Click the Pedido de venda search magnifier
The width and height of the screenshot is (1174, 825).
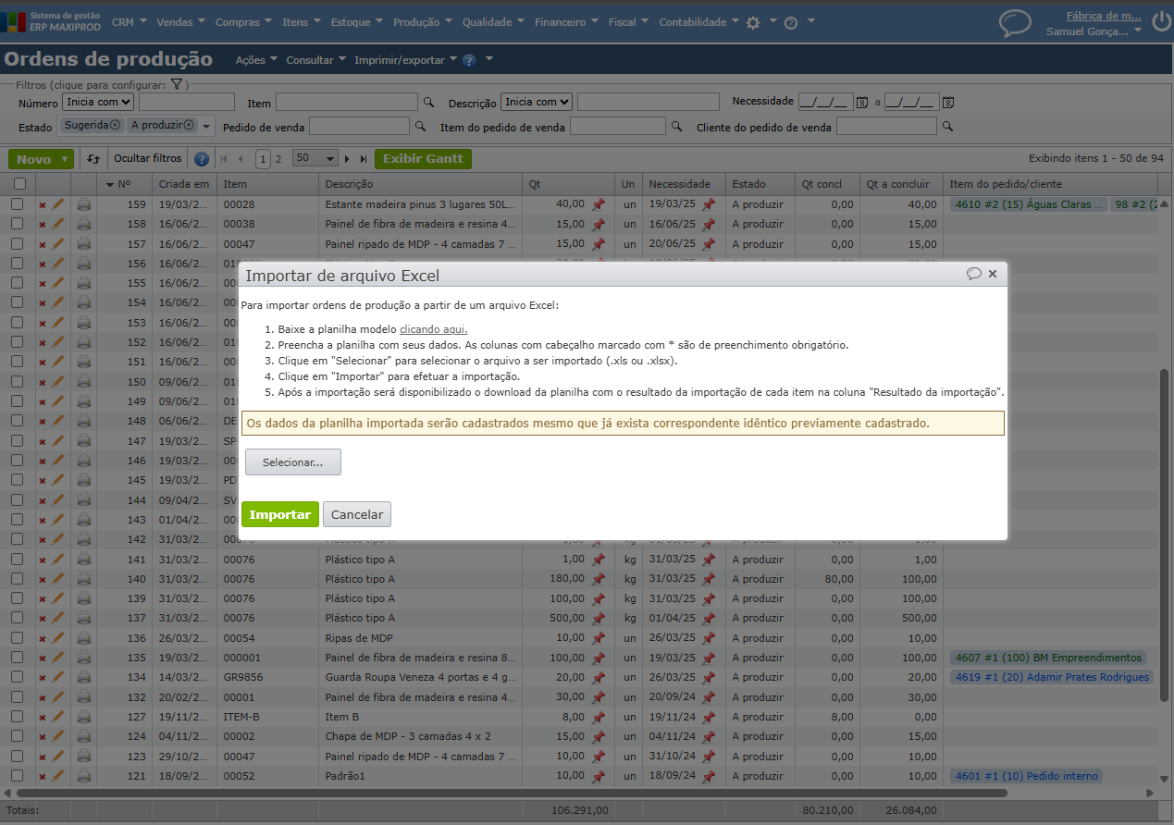(420, 127)
